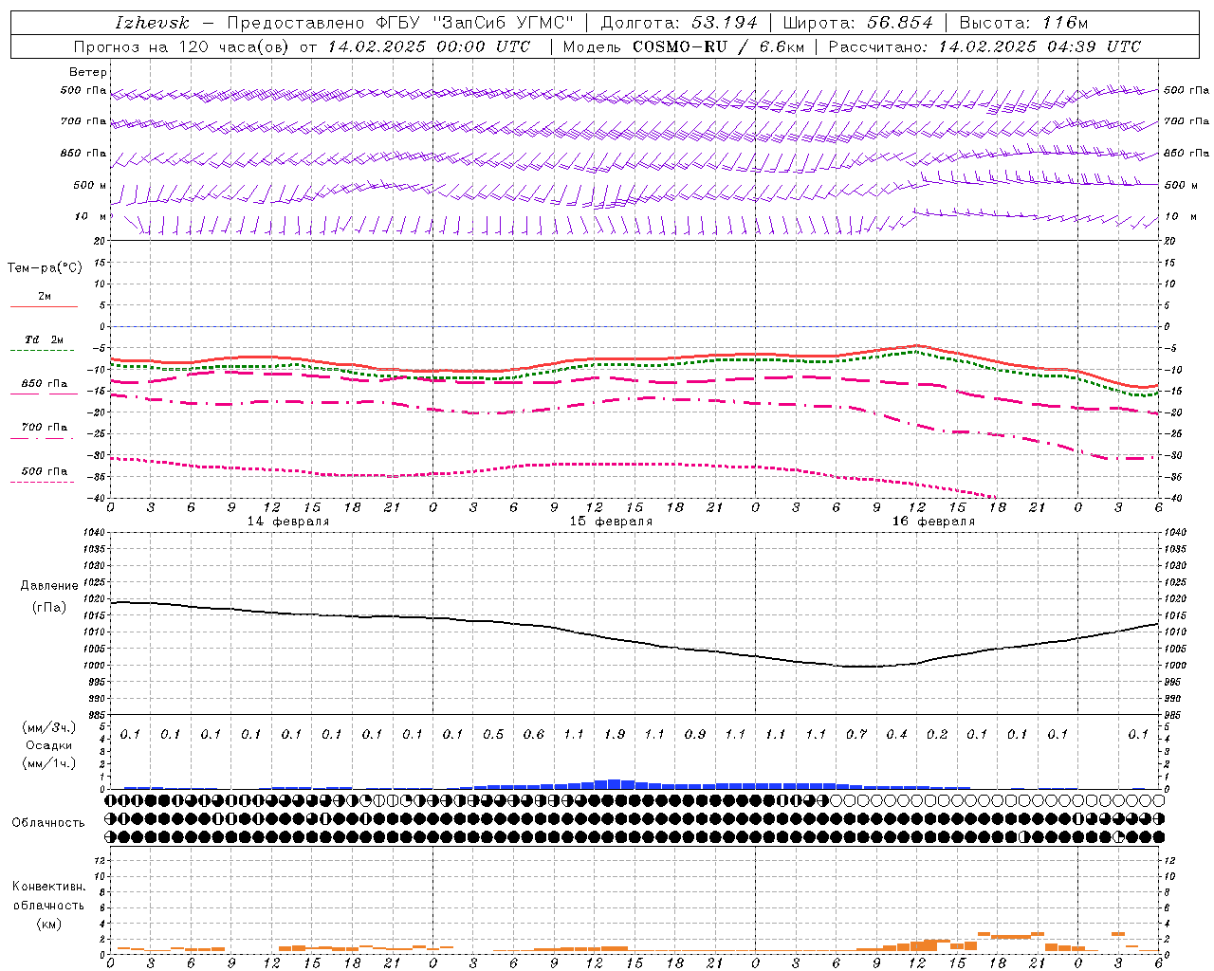
Task: Click the '14 февраля' date label
Action: click(288, 522)
